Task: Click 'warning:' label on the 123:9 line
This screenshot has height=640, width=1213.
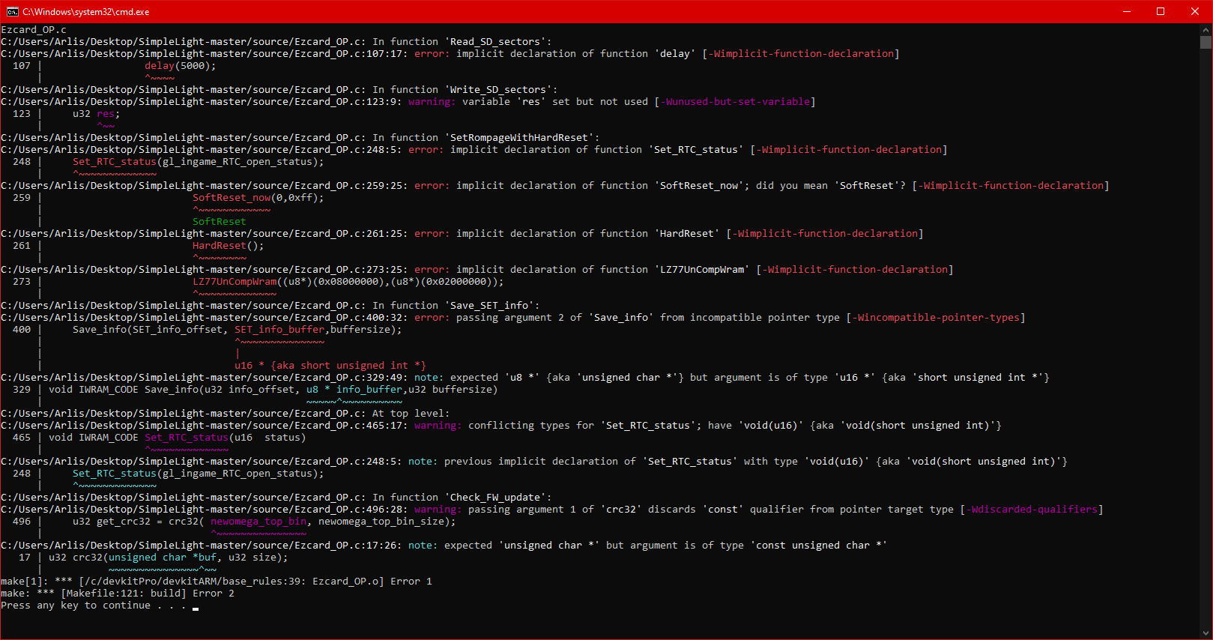Action: point(432,102)
